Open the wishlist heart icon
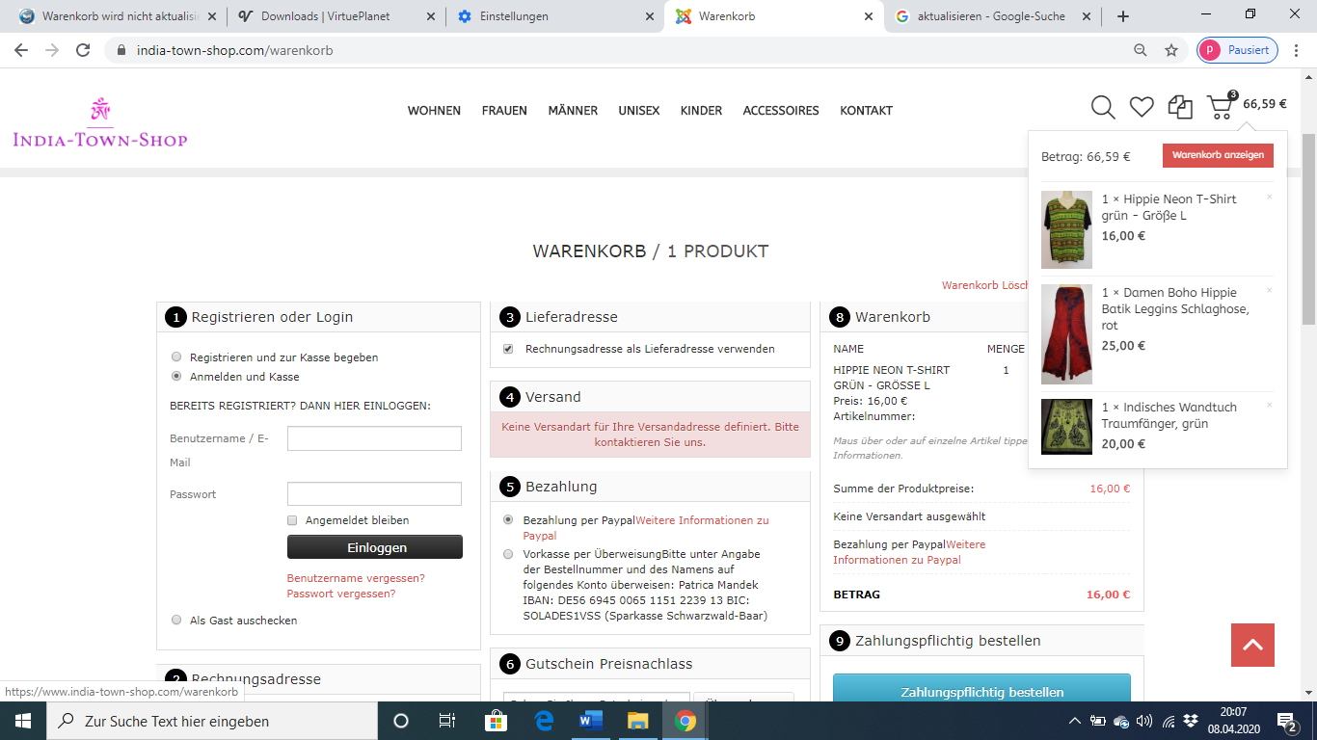 (x=1142, y=107)
